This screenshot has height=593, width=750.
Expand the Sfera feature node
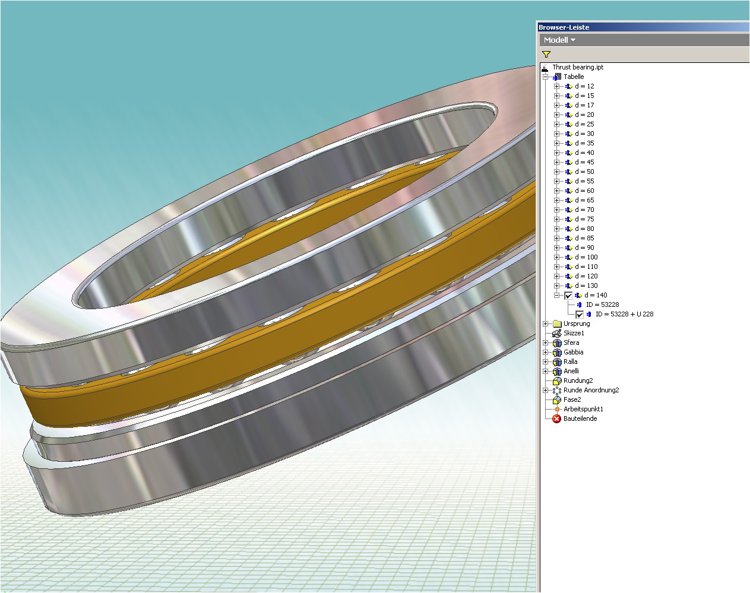545,343
